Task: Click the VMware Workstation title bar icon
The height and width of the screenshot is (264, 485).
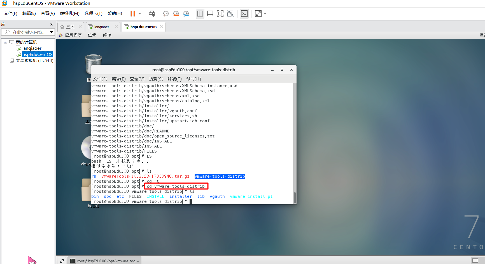Action: tap(4, 3)
